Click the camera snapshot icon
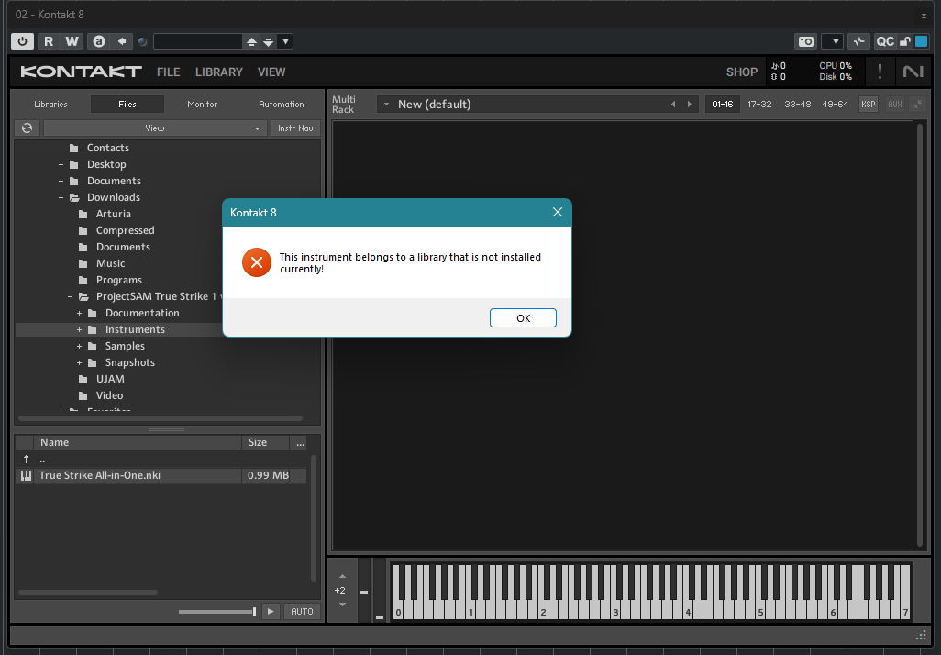941x655 pixels. [x=806, y=41]
